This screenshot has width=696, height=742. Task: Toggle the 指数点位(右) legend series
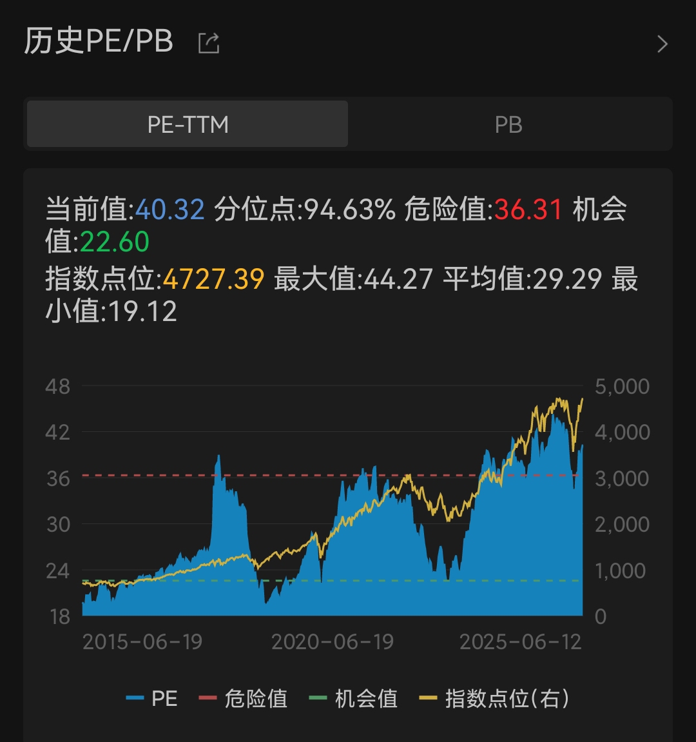point(494,698)
